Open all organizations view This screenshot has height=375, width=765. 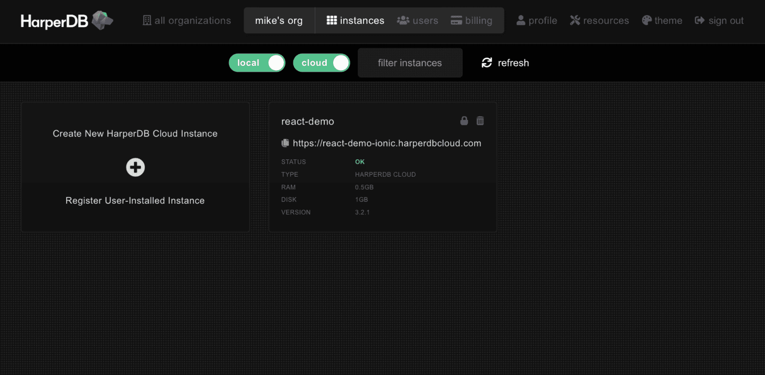tap(186, 20)
